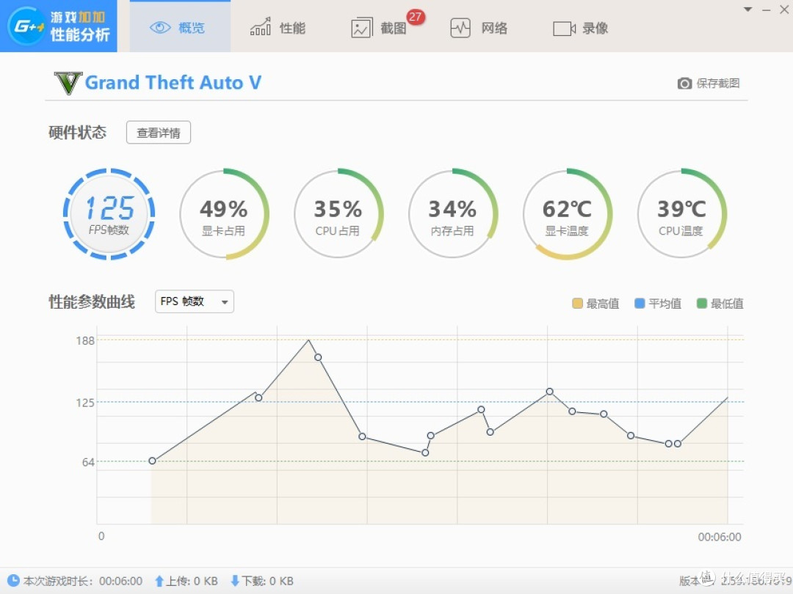The height and width of the screenshot is (594, 793).
Task: Click the GTA V game logo icon
Action: (68, 83)
